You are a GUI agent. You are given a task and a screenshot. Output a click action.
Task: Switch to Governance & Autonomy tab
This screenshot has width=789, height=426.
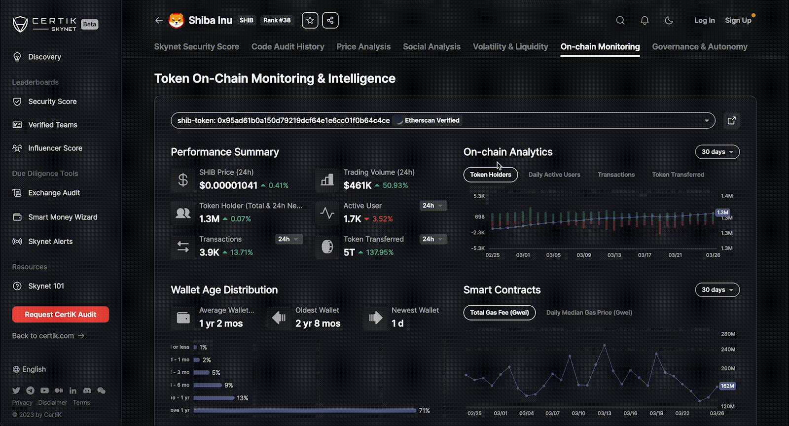pos(700,47)
